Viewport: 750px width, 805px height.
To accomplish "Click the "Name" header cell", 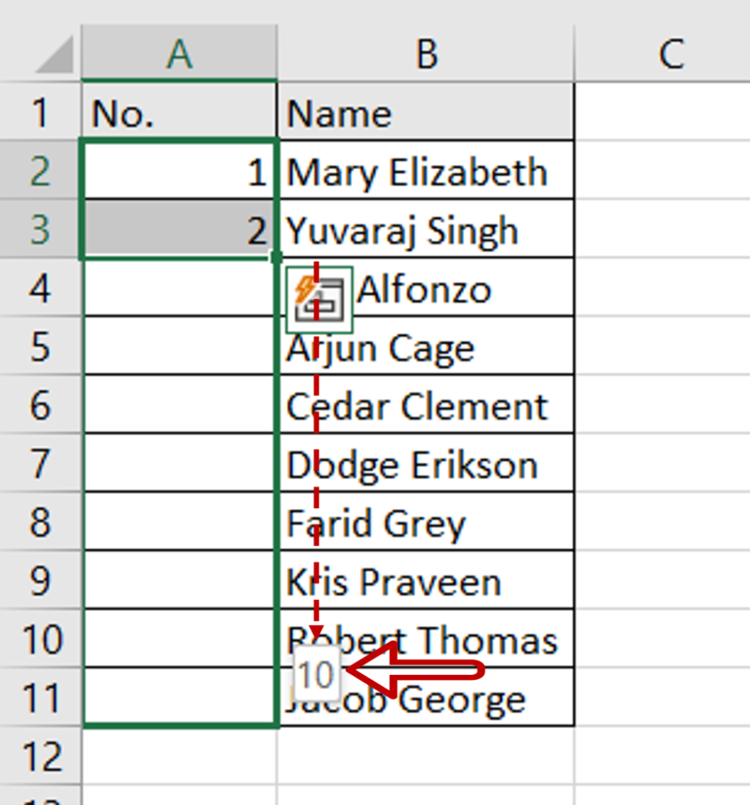I will 427,111.
